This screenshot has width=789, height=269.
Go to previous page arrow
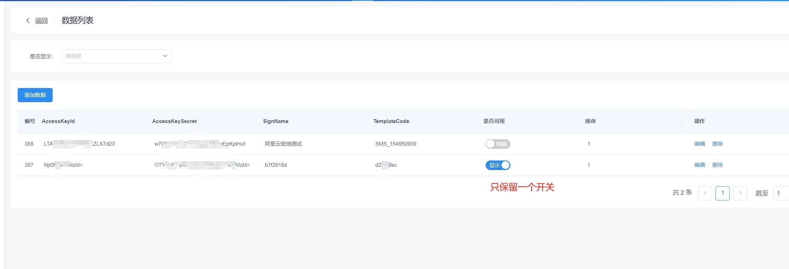(705, 193)
